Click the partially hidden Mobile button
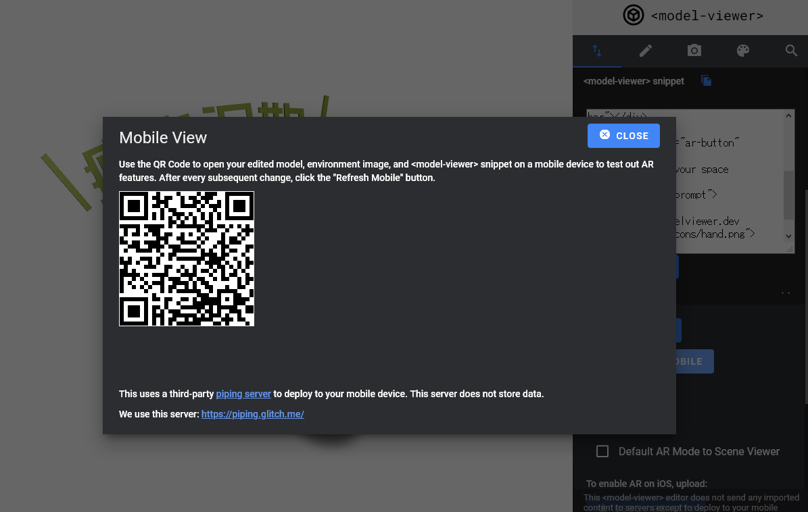The height and width of the screenshot is (512, 808). point(694,361)
